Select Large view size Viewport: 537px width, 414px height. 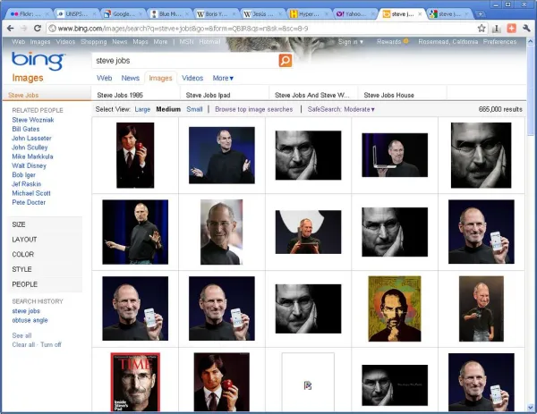point(142,109)
